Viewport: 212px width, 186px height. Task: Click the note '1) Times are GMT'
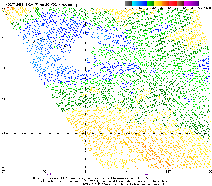(x=53, y=178)
